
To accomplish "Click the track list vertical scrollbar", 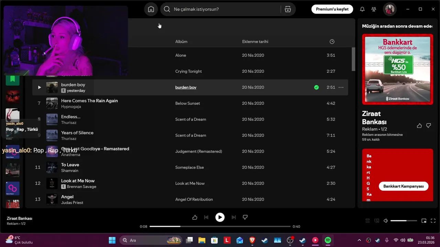I will tap(353, 59).
